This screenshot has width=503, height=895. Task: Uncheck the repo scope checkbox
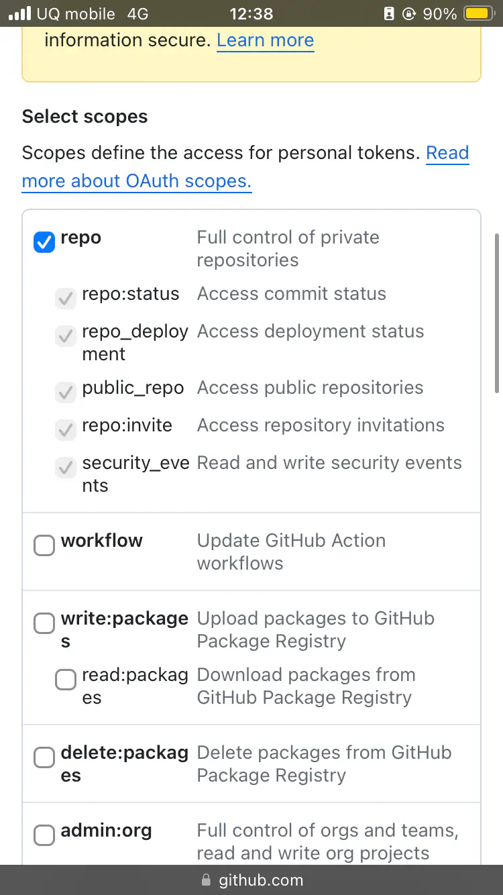click(44, 242)
